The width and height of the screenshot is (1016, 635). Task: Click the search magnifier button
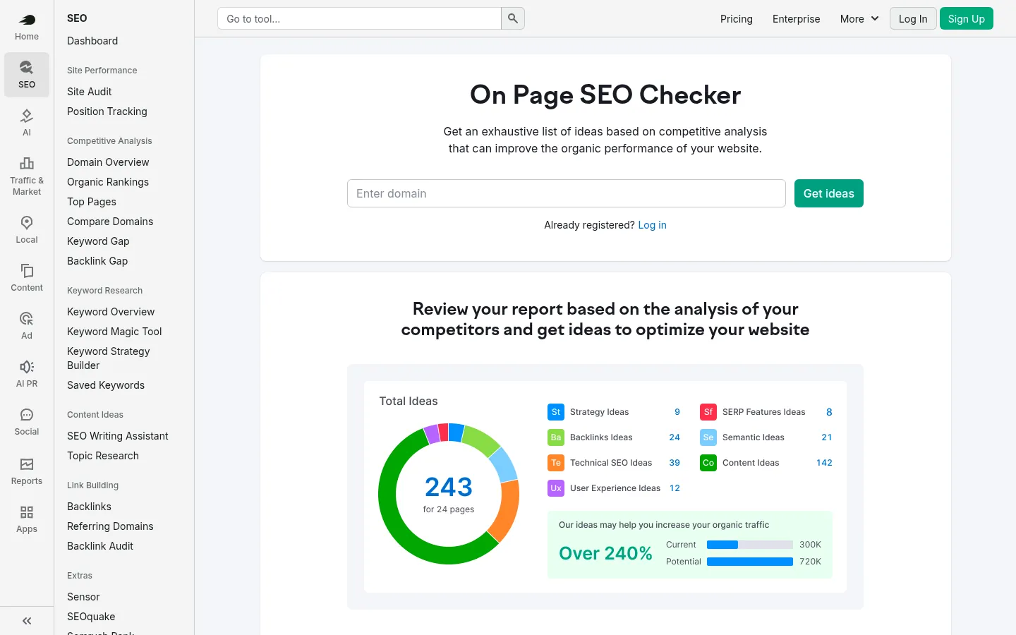513,18
